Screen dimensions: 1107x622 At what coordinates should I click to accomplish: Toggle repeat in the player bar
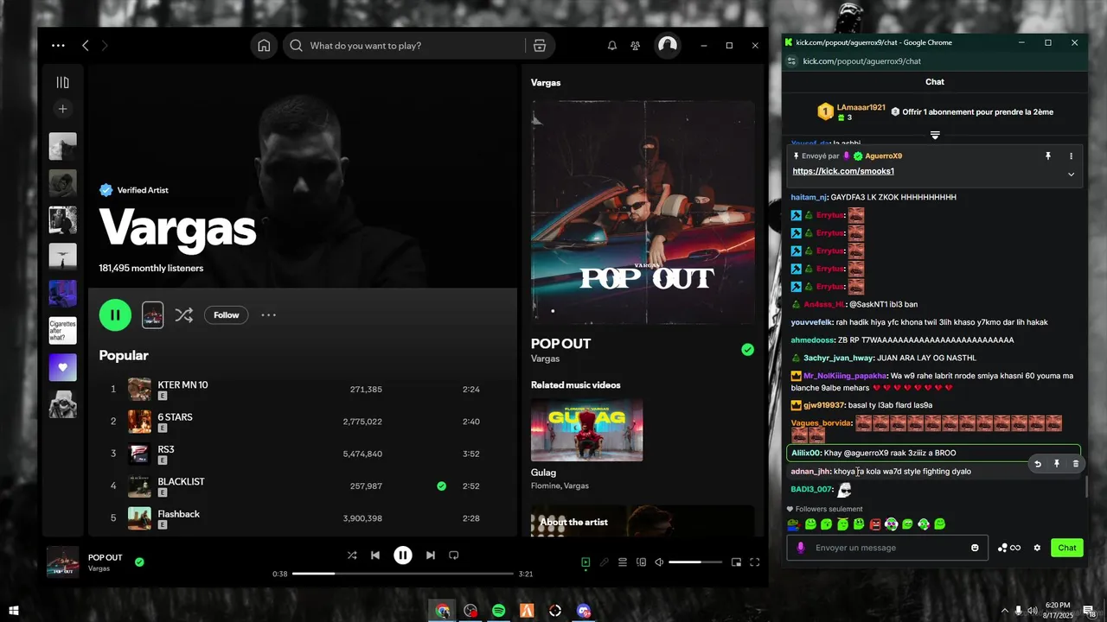click(454, 555)
